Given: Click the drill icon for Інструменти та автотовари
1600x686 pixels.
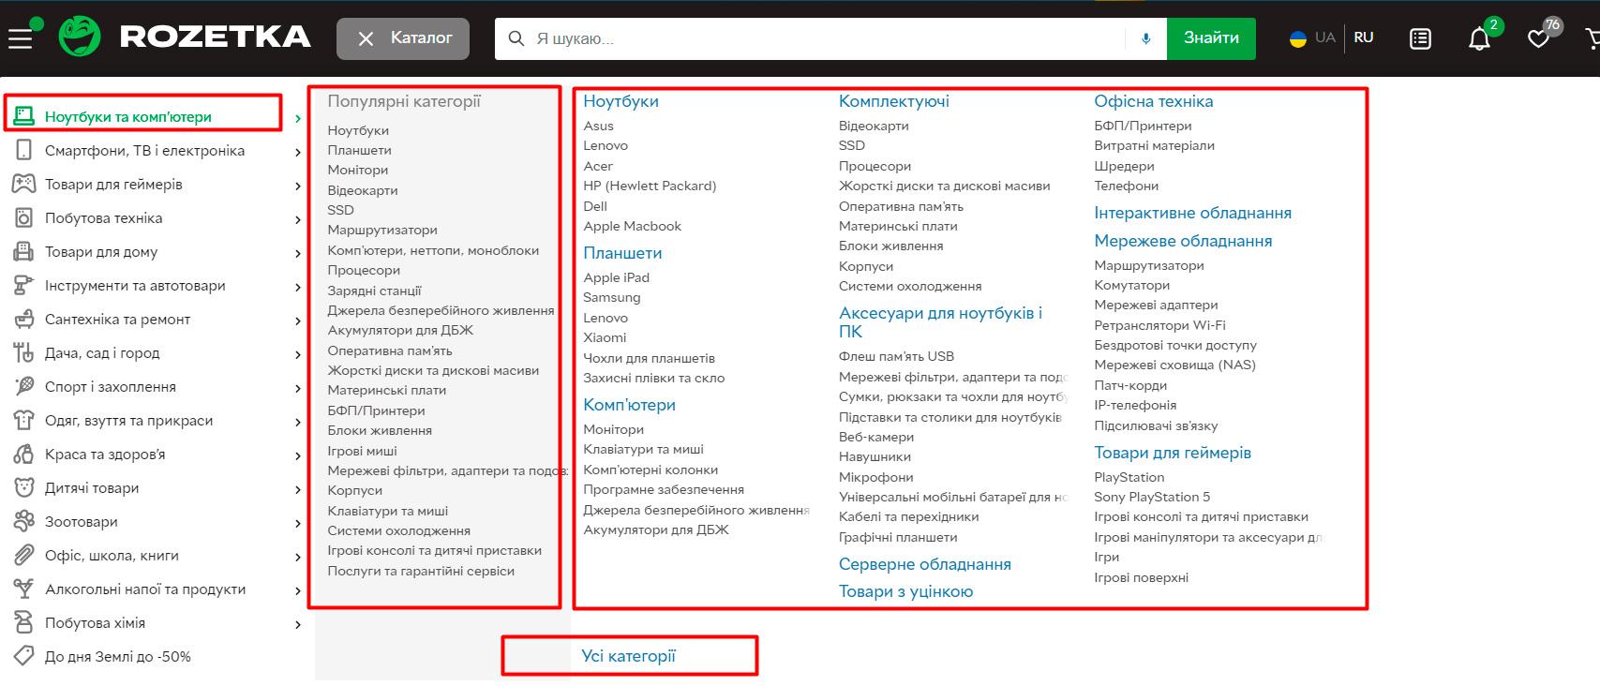Looking at the screenshot, I should tap(24, 286).
